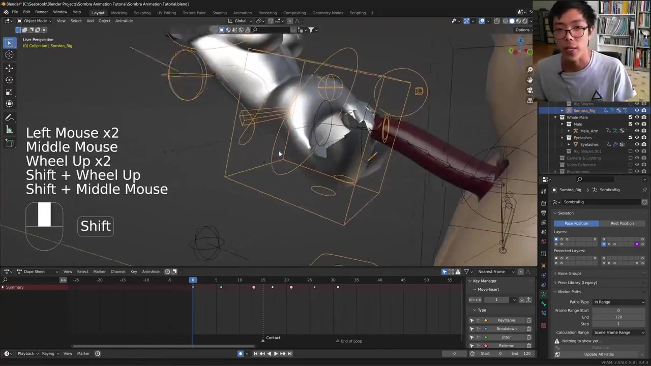Delete Breakdown keys with trash icon
651x366 pixels.
pyautogui.click(x=528, y=328)
